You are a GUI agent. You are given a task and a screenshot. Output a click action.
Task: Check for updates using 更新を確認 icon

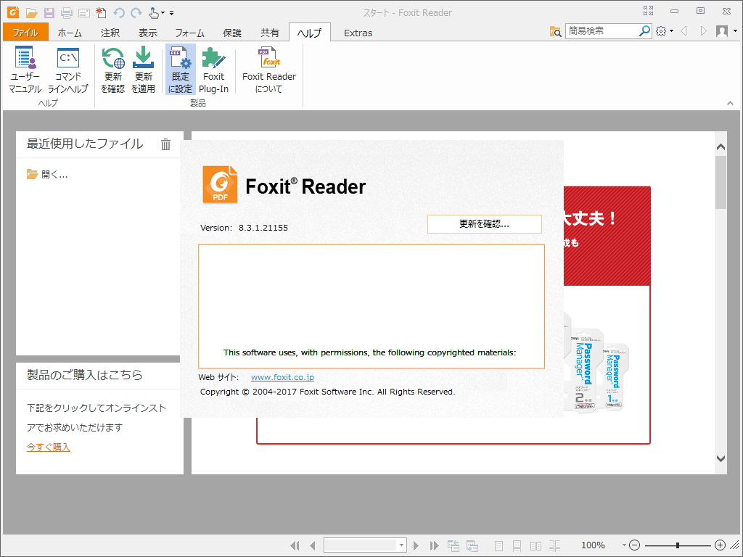[x=112, y=69]
